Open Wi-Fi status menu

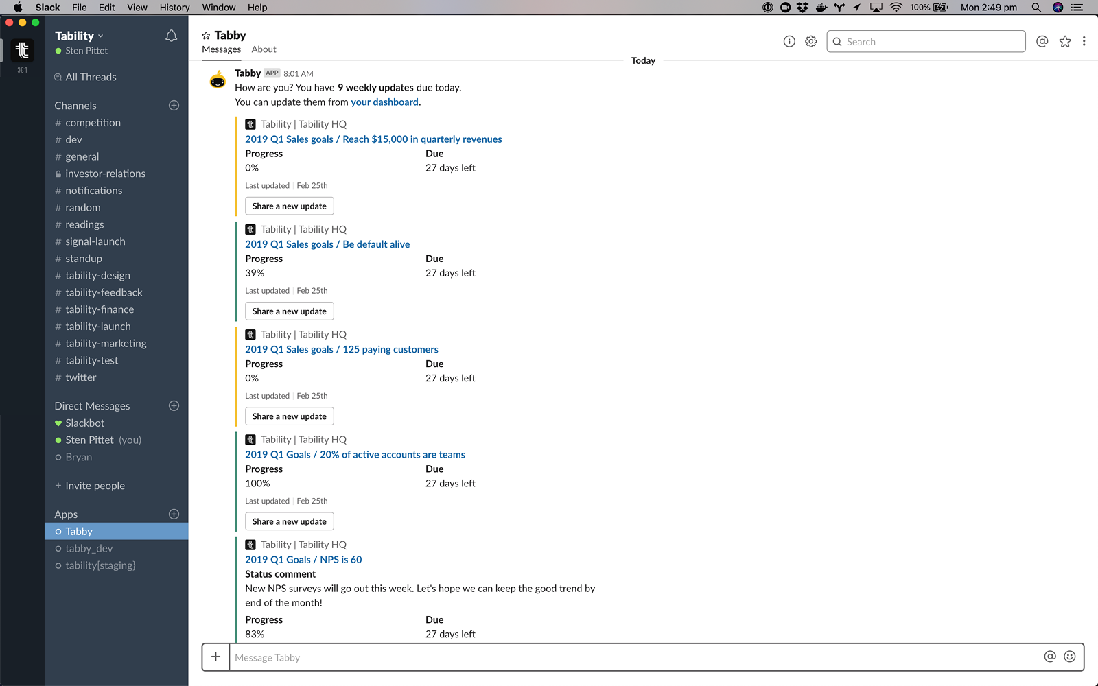click(x=896, y=8)
